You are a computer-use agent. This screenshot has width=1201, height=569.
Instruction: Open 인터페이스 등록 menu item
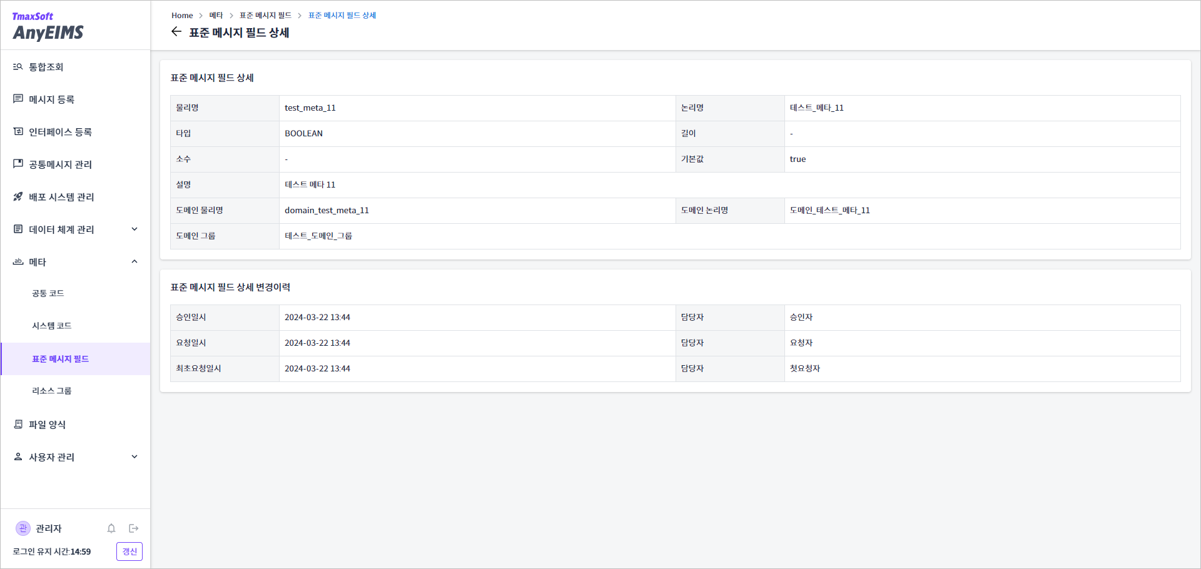pos(75,132)
